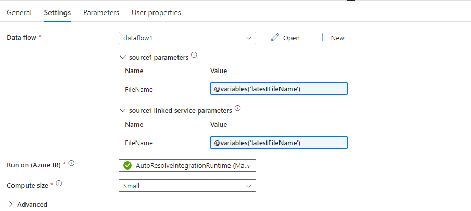This screenshot has width=471, height=211.
Task: Click info icon next to Compute size
Action: click(x=59, y=184)
